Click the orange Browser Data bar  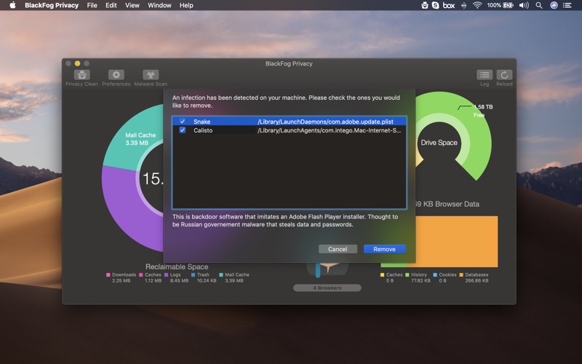click(453, 240)
